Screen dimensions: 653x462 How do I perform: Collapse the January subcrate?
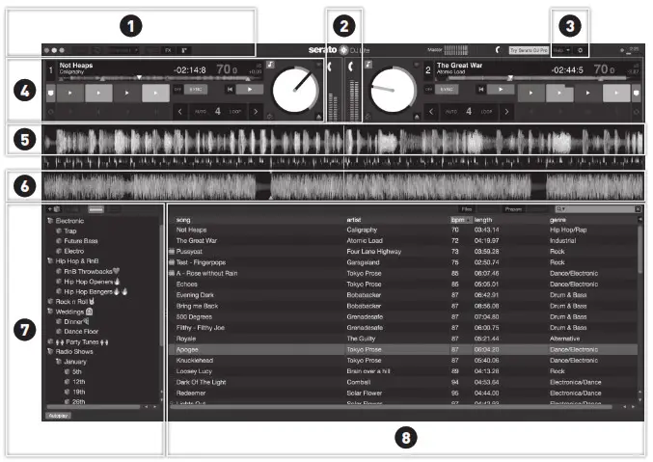click(x=59, y=362)
